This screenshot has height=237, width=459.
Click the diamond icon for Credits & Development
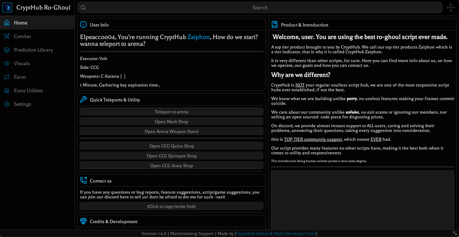tap(83, 221)
